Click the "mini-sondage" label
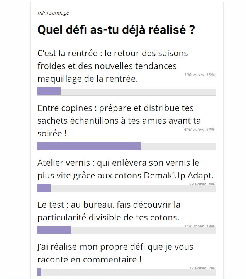246x279 pixels. (53, 13)
